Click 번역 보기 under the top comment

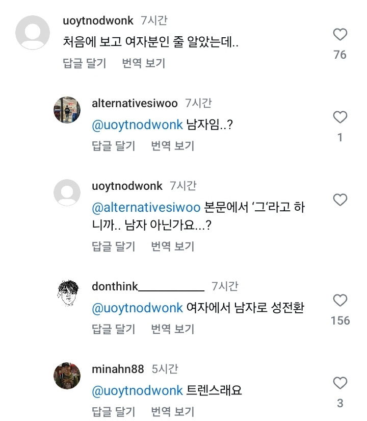144,64
